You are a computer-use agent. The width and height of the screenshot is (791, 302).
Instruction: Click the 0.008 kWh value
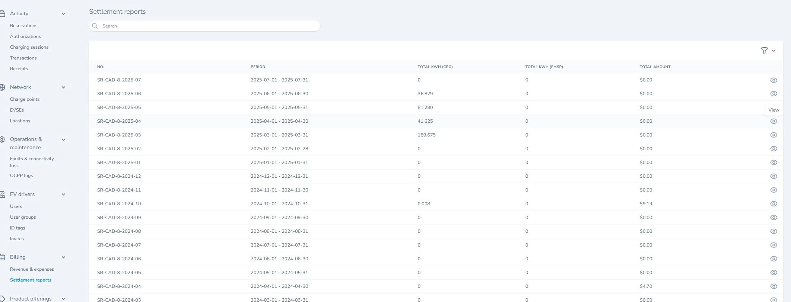tap(424, 204)
